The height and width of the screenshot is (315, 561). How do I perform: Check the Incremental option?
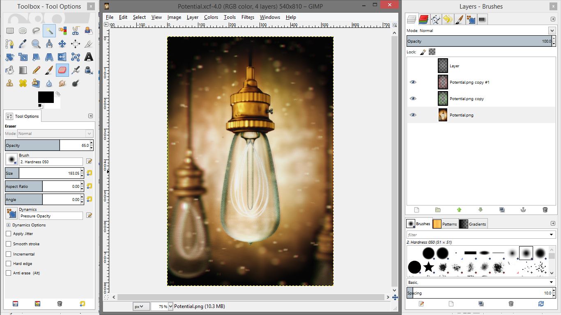9,254
